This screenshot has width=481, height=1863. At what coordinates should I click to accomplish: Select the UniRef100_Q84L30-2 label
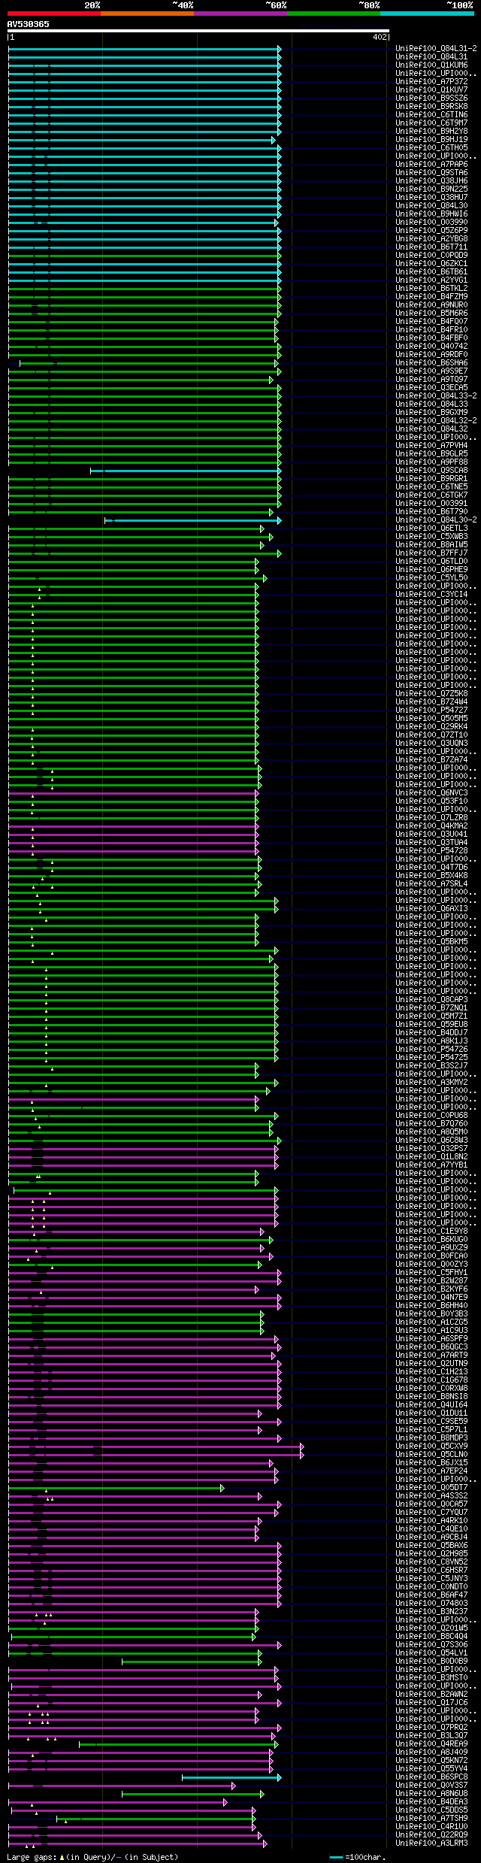[x=437, y=520]
